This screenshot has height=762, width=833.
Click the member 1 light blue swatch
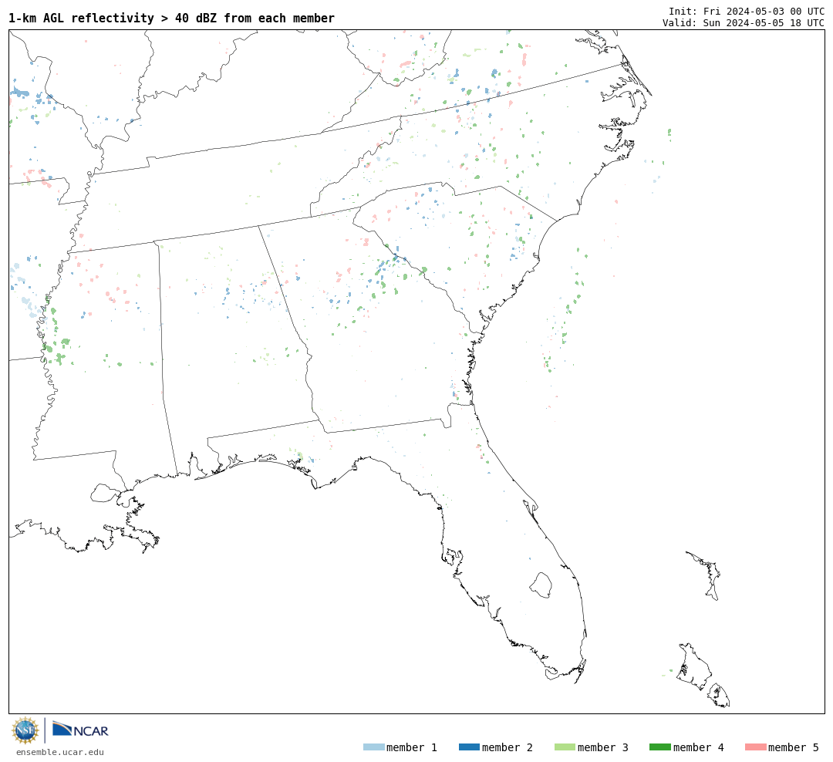(373, 747)
